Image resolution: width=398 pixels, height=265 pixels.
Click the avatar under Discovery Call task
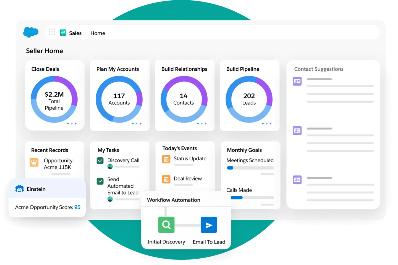click(x=110, y=166)
